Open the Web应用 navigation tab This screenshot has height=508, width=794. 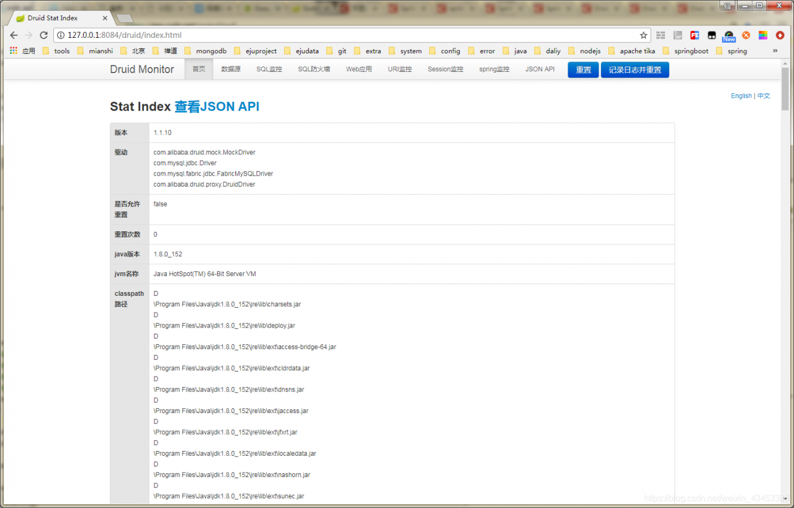359,69
